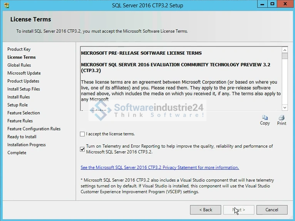Screen dimensions: 295x221
Task: Select Product Key step in sidebar
Action: click(x=19, y=49)
